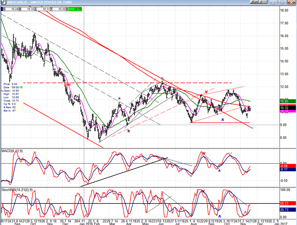Minimize the USO chart window

coord(273,2)
